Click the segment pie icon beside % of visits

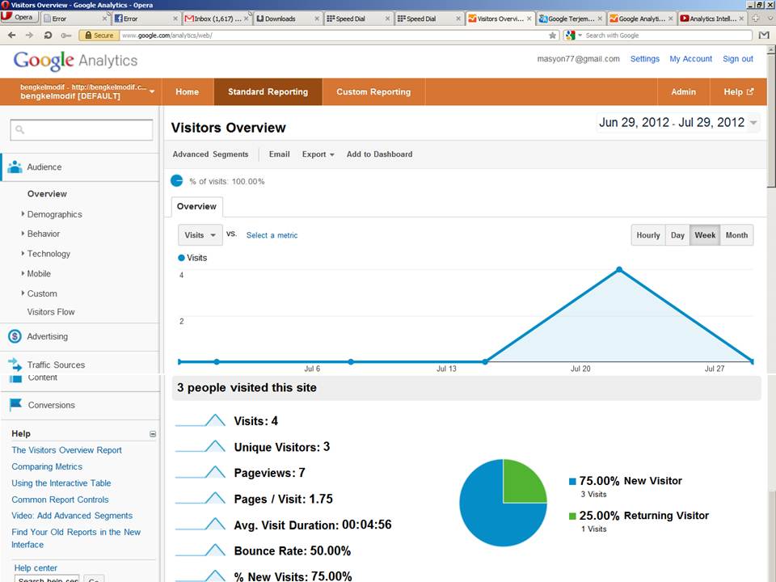pos(177,180)
